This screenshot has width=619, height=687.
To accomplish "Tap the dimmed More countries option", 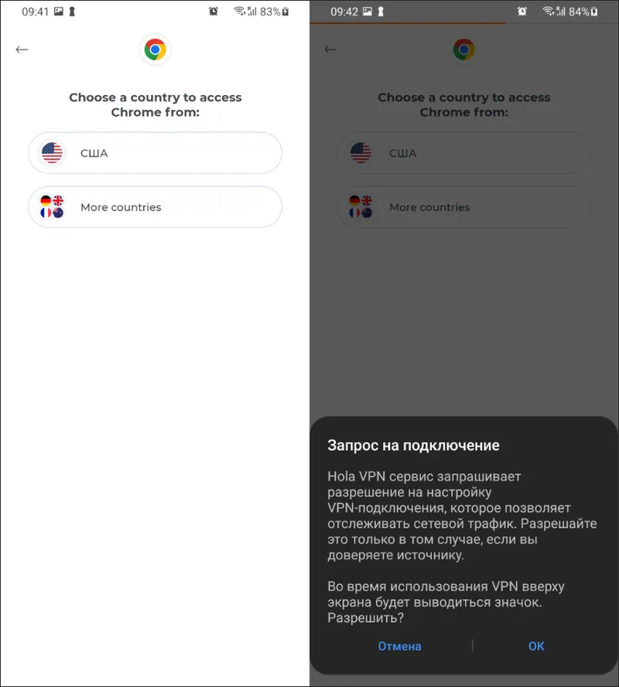I will 463,207.
